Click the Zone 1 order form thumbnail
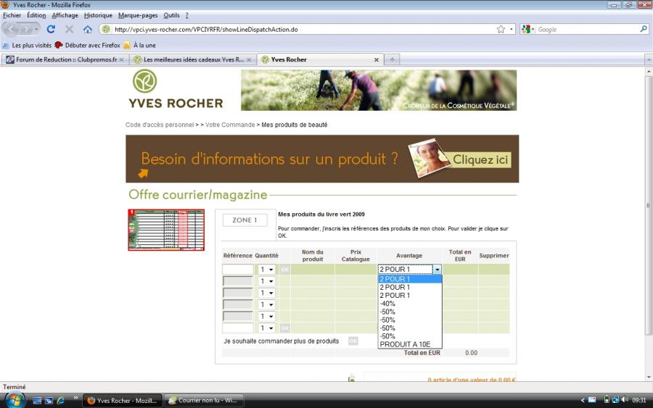The height and width of the screenshot is (408, 653). pos(166,230)
